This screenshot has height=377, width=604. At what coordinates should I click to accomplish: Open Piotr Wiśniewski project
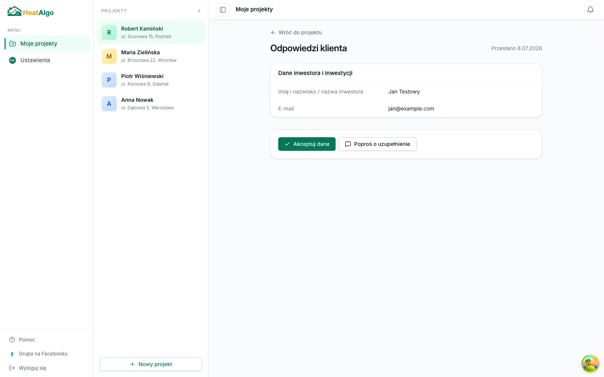coord(151,80)
